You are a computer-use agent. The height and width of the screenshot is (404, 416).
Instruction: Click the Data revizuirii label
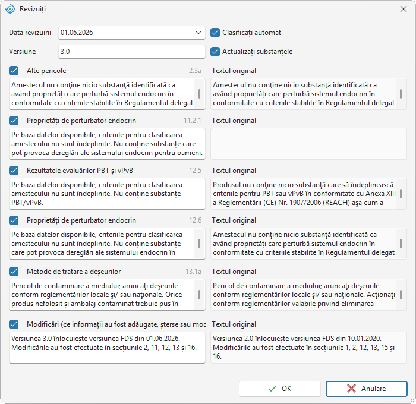(x=30, y=33)
